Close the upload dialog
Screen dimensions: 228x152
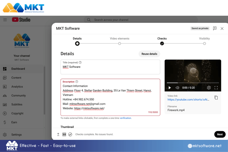tap(222, 29)
